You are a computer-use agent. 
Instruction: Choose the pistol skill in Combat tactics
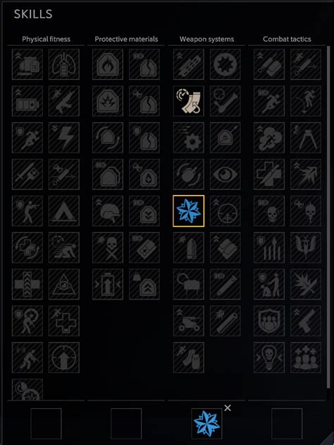(306, 321)
